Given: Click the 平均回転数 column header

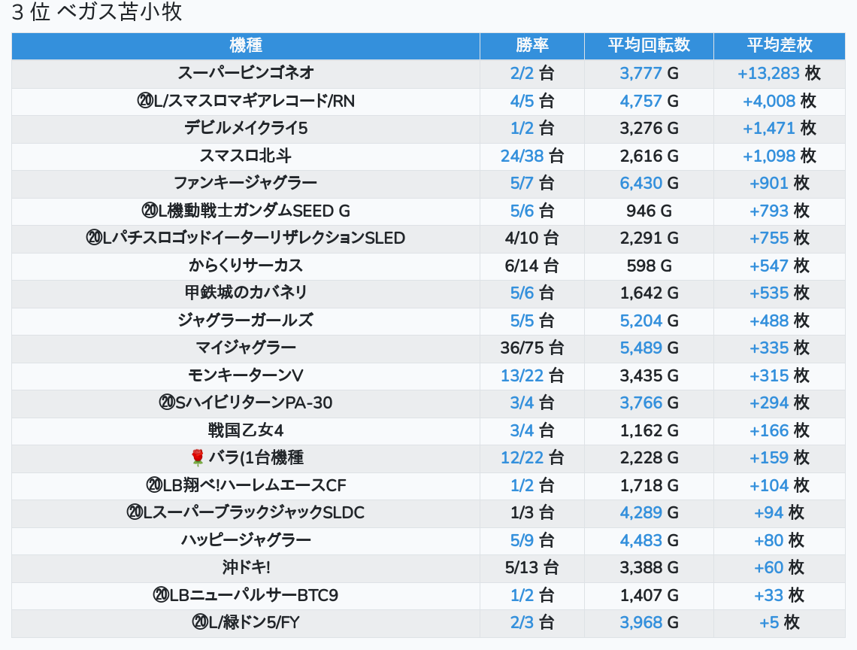Looking at the screenshot, I should coord(649,45).
